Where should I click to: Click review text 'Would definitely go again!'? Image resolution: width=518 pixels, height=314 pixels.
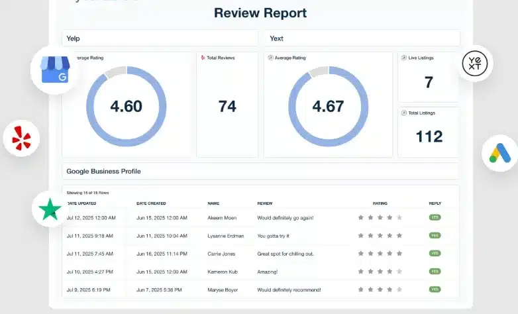[285, 218]
